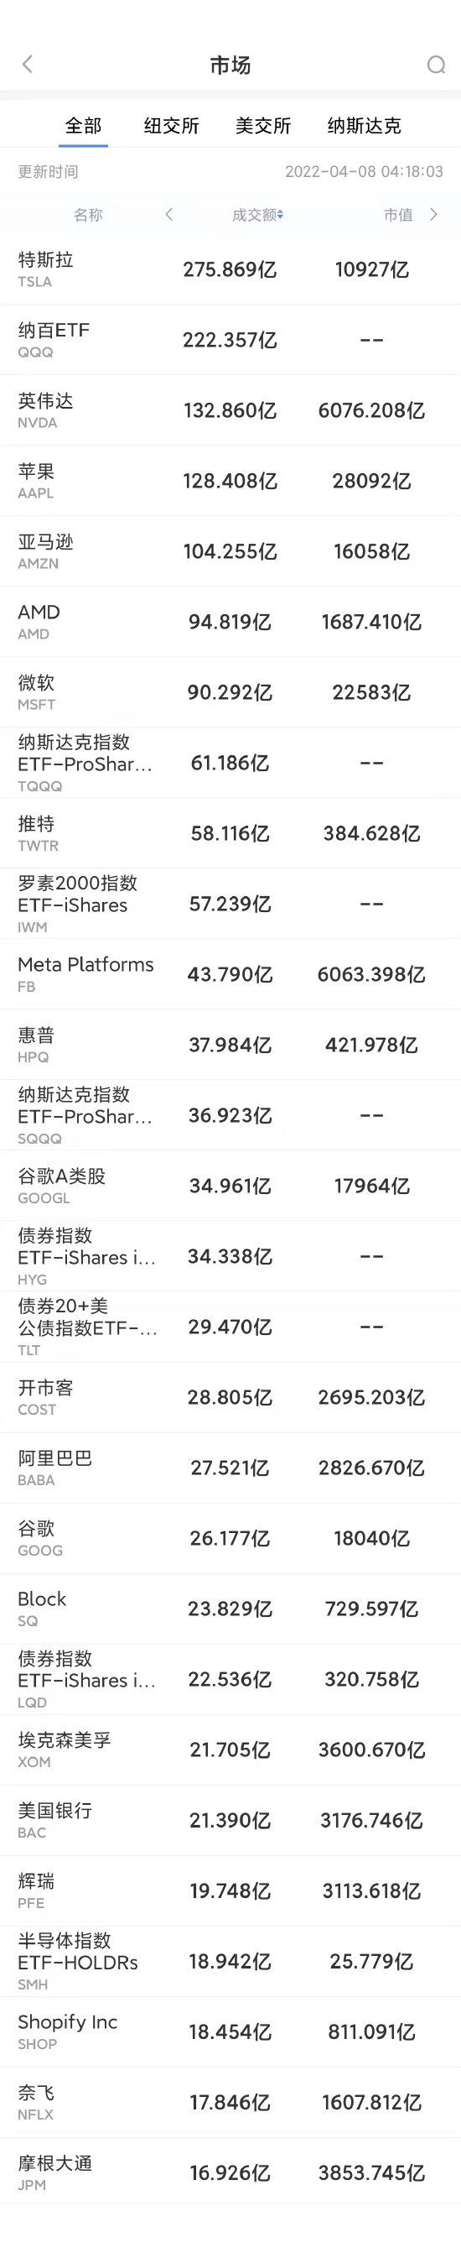461x2258 pixels.
Task: Open the search magnifier icon
Action: (x=436, y=65)
